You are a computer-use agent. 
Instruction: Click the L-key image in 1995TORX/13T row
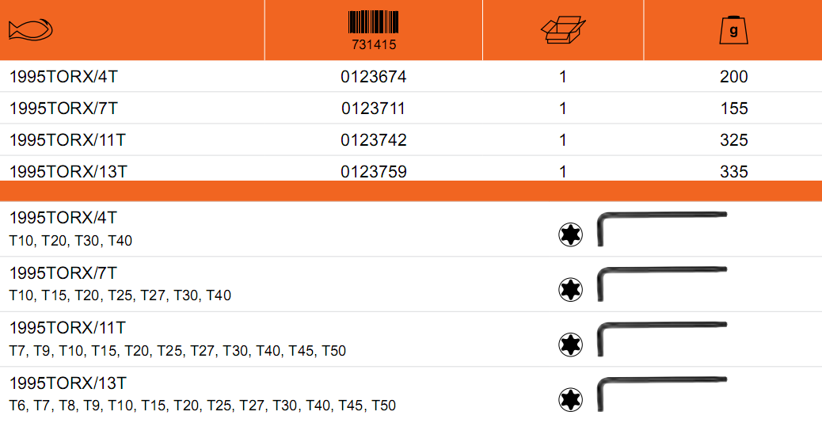(661, 394)
